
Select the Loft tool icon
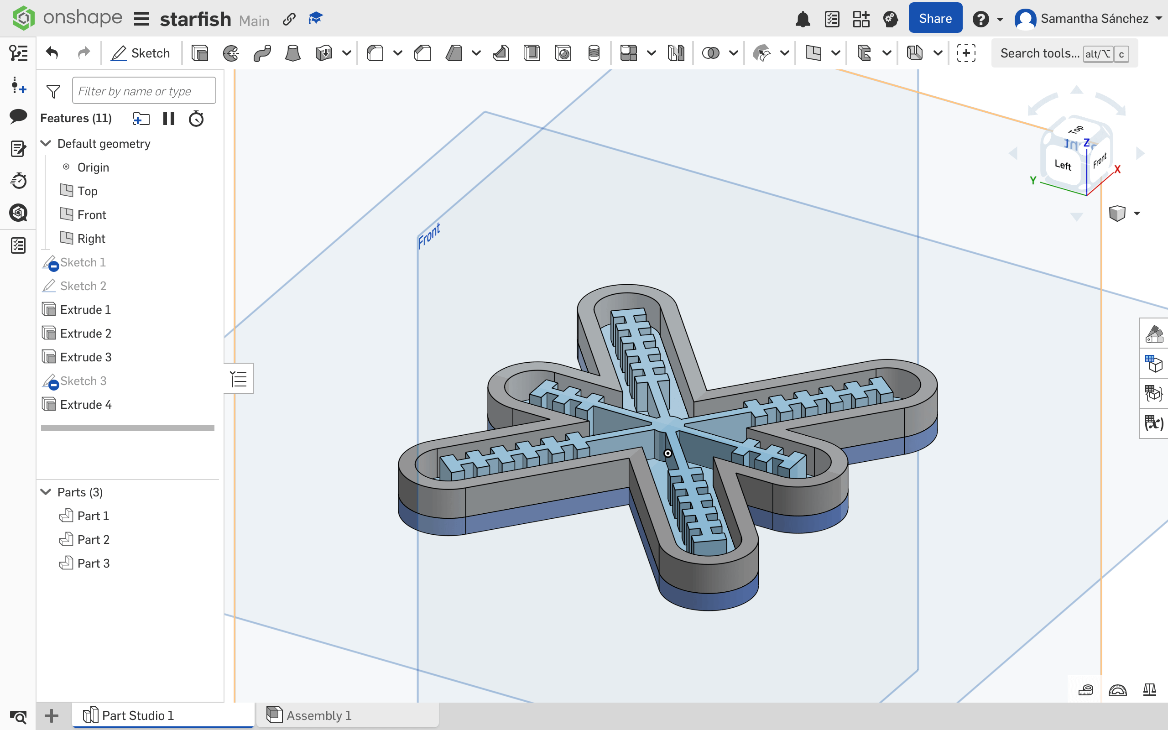[292, 53]
